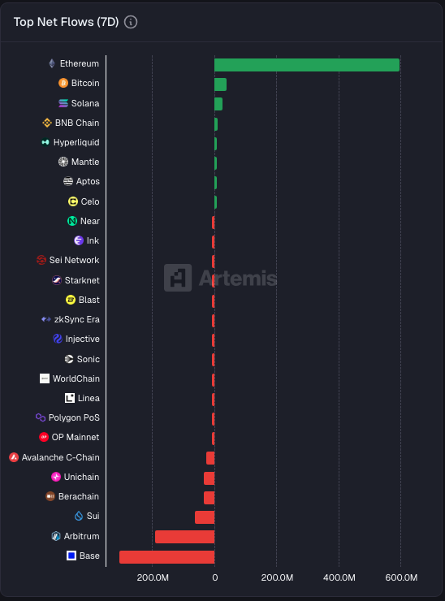Click the orange Bitcoin logo icon
The width and height of the screenshot is (445, 601).
(x=63, y=83)
